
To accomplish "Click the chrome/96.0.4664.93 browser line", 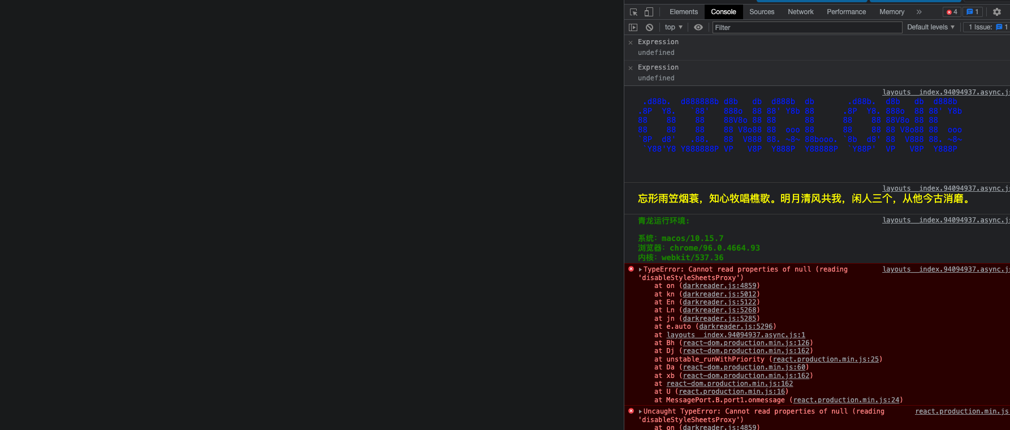I will [x=699, y=248].
